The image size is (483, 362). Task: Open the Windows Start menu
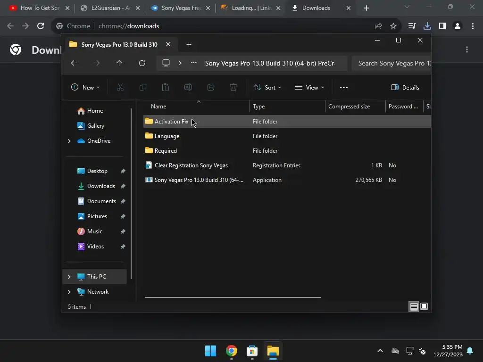(211, 351)
